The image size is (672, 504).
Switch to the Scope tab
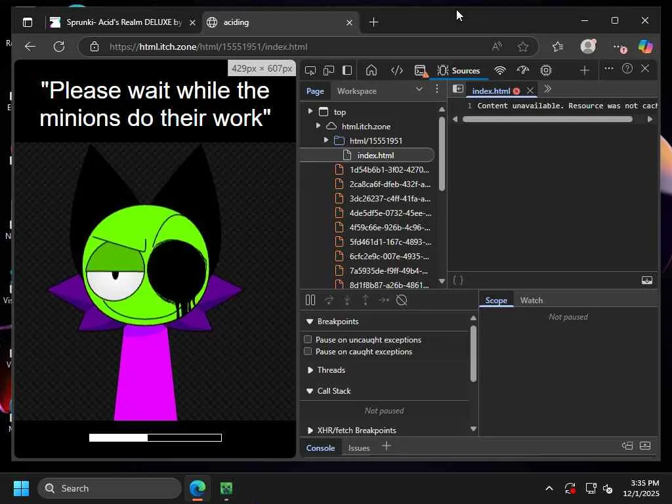tap(496, 301)
